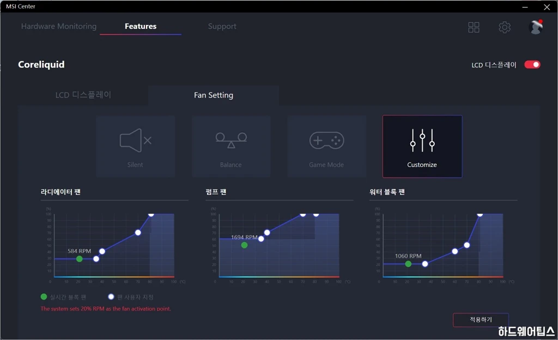Click the red 20% RPM activation notice
Screen dimensions: 558x340
(106, 309)
